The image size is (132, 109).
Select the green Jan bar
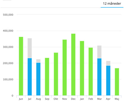click(x=82, y=68)
